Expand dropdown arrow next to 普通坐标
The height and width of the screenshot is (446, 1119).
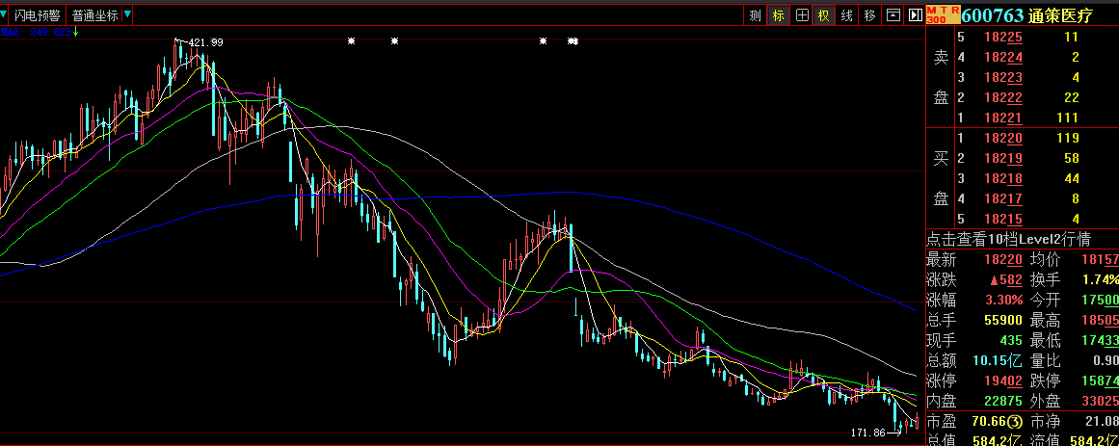(128, 15)
